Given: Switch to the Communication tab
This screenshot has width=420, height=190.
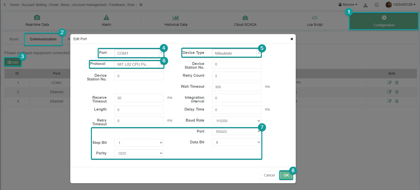Looking at the screenshot, I should tap(43, 39).
